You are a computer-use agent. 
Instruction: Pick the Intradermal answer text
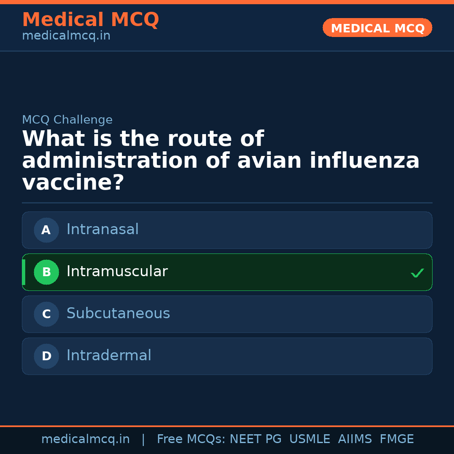(x=109, y=356)
